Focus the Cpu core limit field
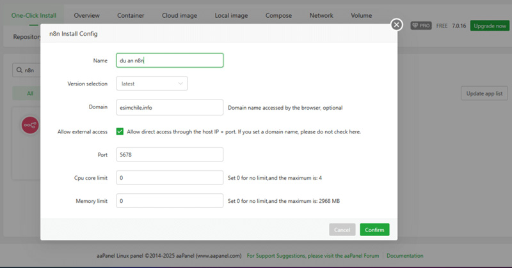Screen dimensions: 512x268 [170, 178]
